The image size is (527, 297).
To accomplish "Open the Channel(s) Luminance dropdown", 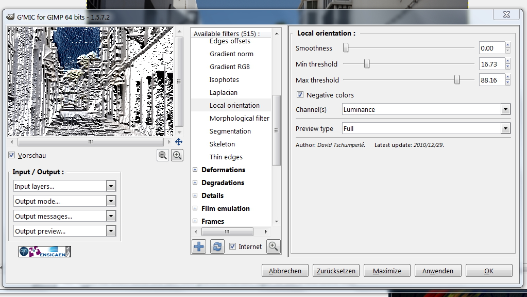I will (x=426, y=109).
